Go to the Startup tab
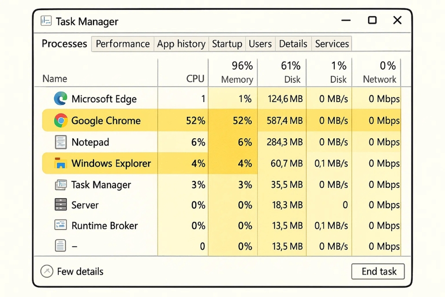The image size is (445, 297). point(227,44)
